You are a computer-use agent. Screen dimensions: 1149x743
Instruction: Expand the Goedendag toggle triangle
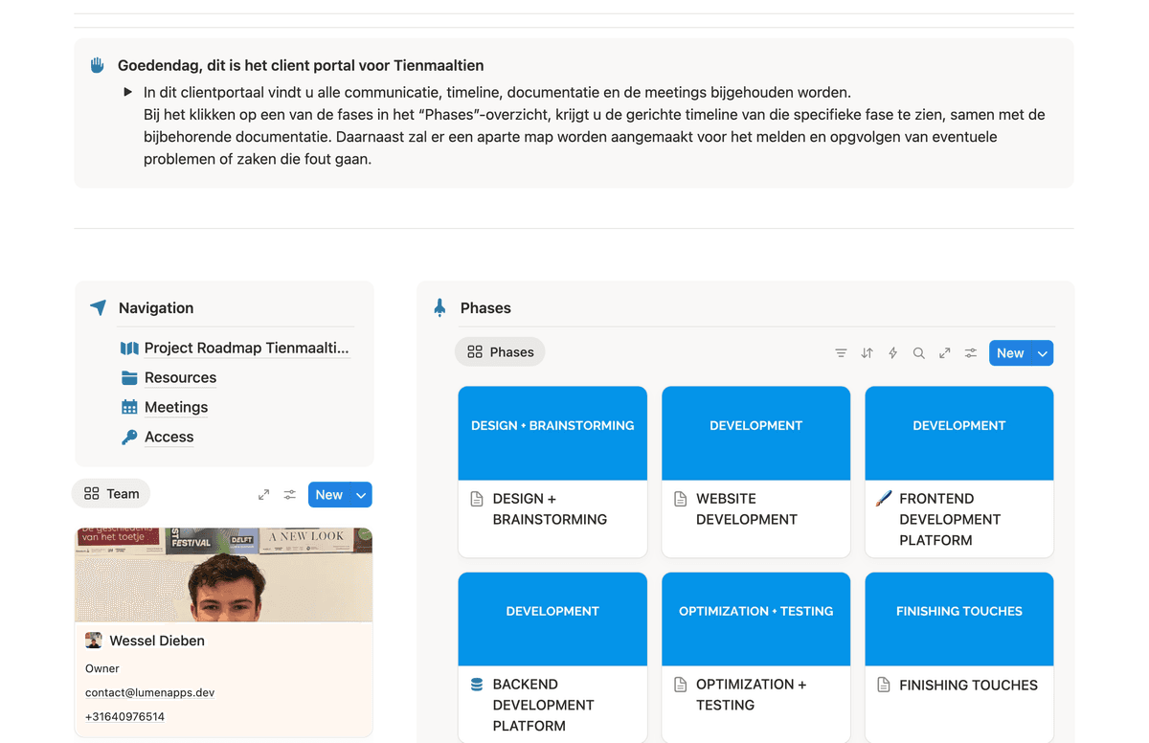(127, 93)
